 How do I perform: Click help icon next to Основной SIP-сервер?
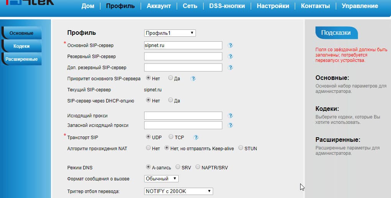point(230,45)
